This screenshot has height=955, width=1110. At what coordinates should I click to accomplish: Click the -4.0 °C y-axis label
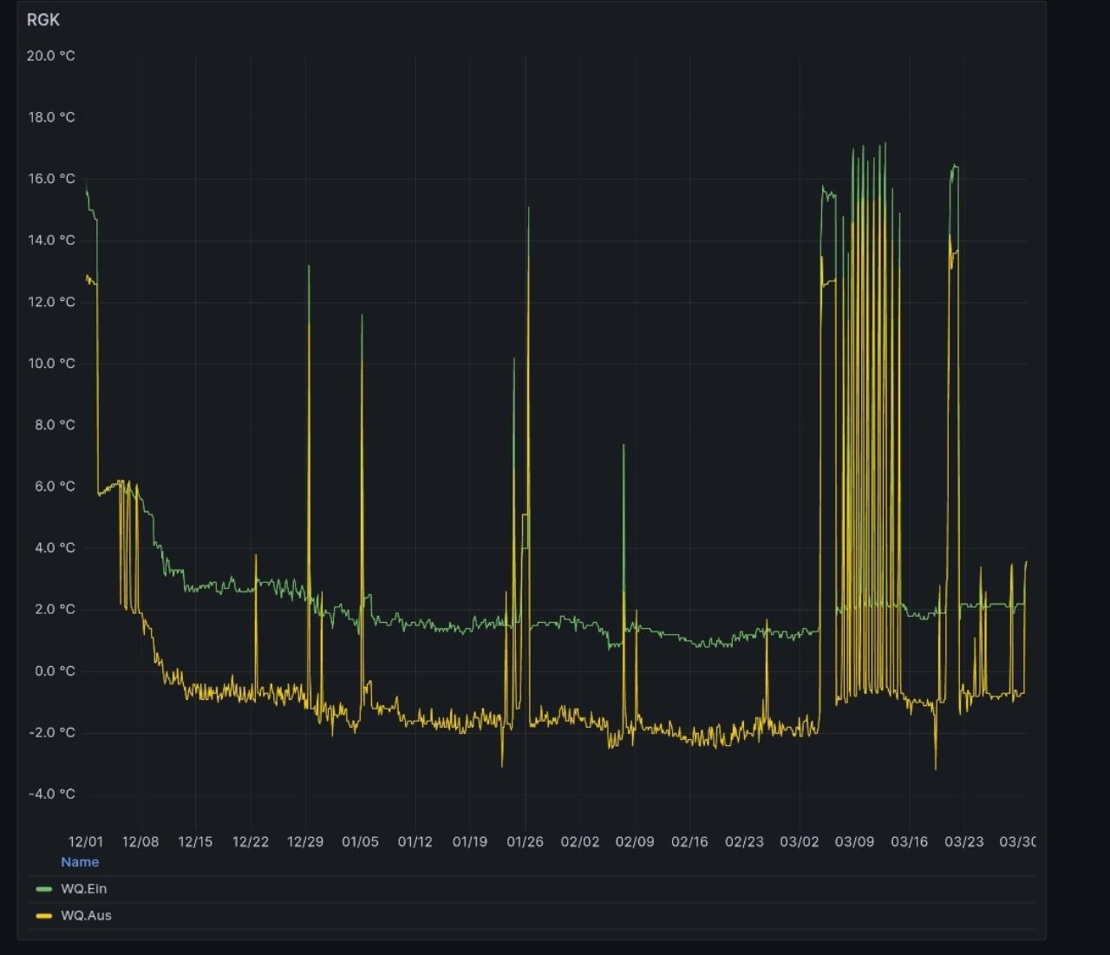52,795
